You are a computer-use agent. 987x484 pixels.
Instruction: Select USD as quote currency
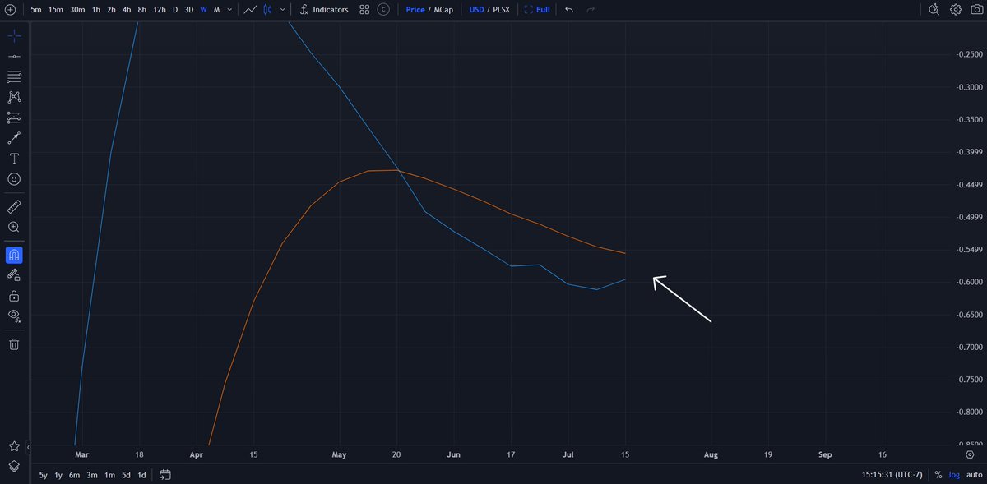(477, 10)
